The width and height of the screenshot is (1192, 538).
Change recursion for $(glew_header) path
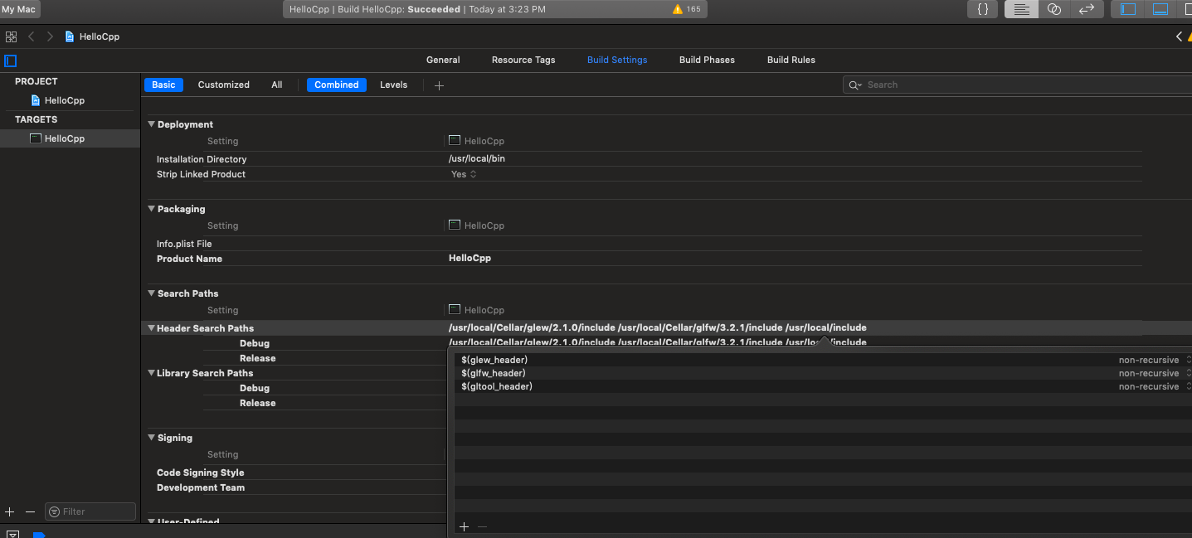1153,360
